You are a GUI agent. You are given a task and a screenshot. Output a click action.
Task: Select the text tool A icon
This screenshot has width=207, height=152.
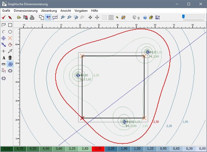(x=4, y=58)
